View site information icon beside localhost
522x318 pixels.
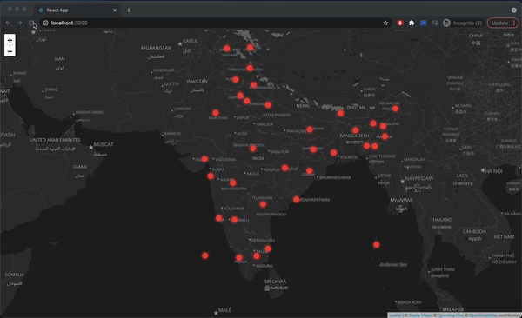pos(45,23)
